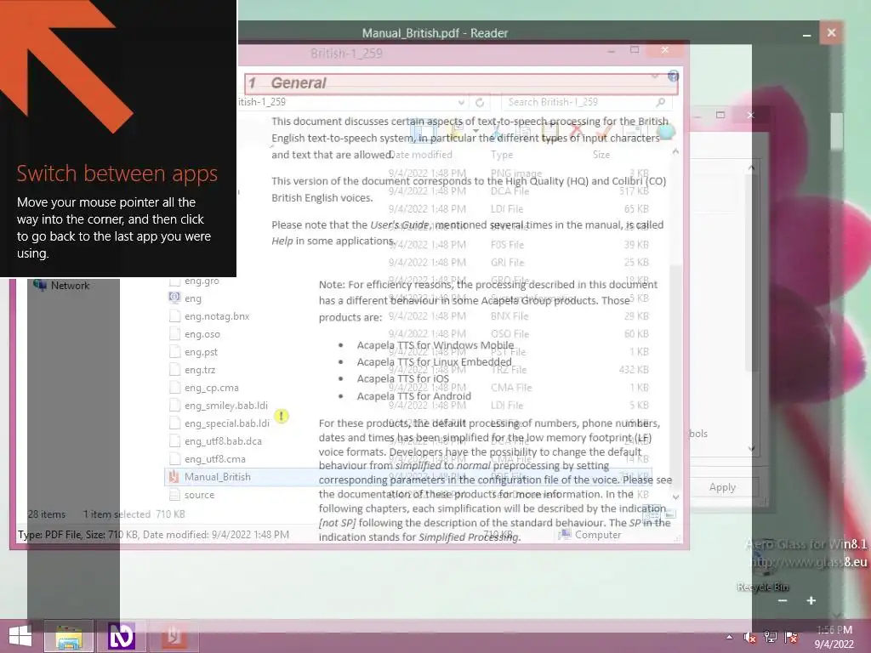Viewport: 871px width, 653px height.
Task: Select the eng.oso file
Action: (x=202, y=334)
